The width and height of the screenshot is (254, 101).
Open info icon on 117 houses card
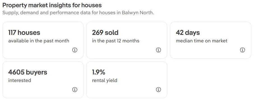pos(75,50)
